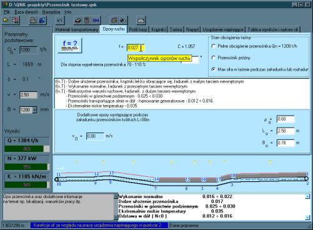The width and height of the screenshot is (313, 230).
Task: Click the description box scroll-down arrow
Action: pos(116,217)
